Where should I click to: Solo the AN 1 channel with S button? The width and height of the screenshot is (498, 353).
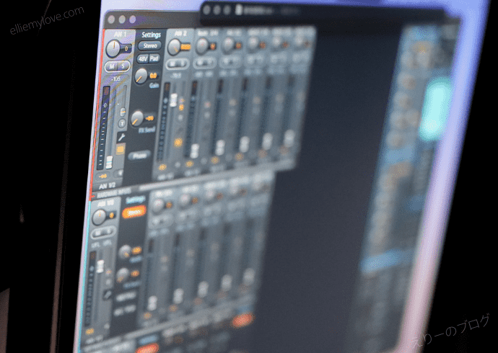(x=121, y=67)
